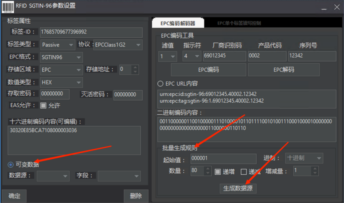Expand the 字段 dropdown

point(119,176)
